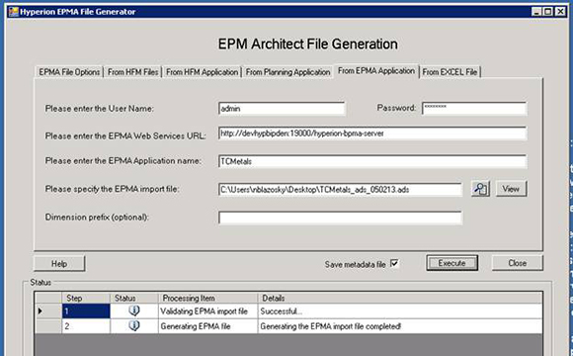Toggle the Save metadata file checkbox
The image size is (573, 356).
click(x=394, y=263)
